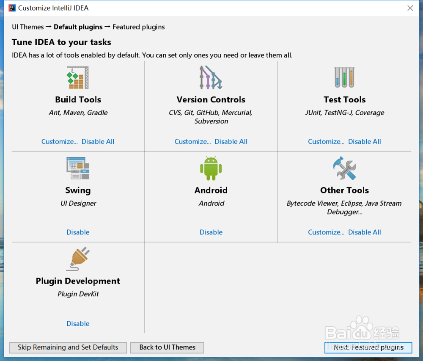Click the 'UI Designer' description text
The image size is (423, 361).
[78, 203]
